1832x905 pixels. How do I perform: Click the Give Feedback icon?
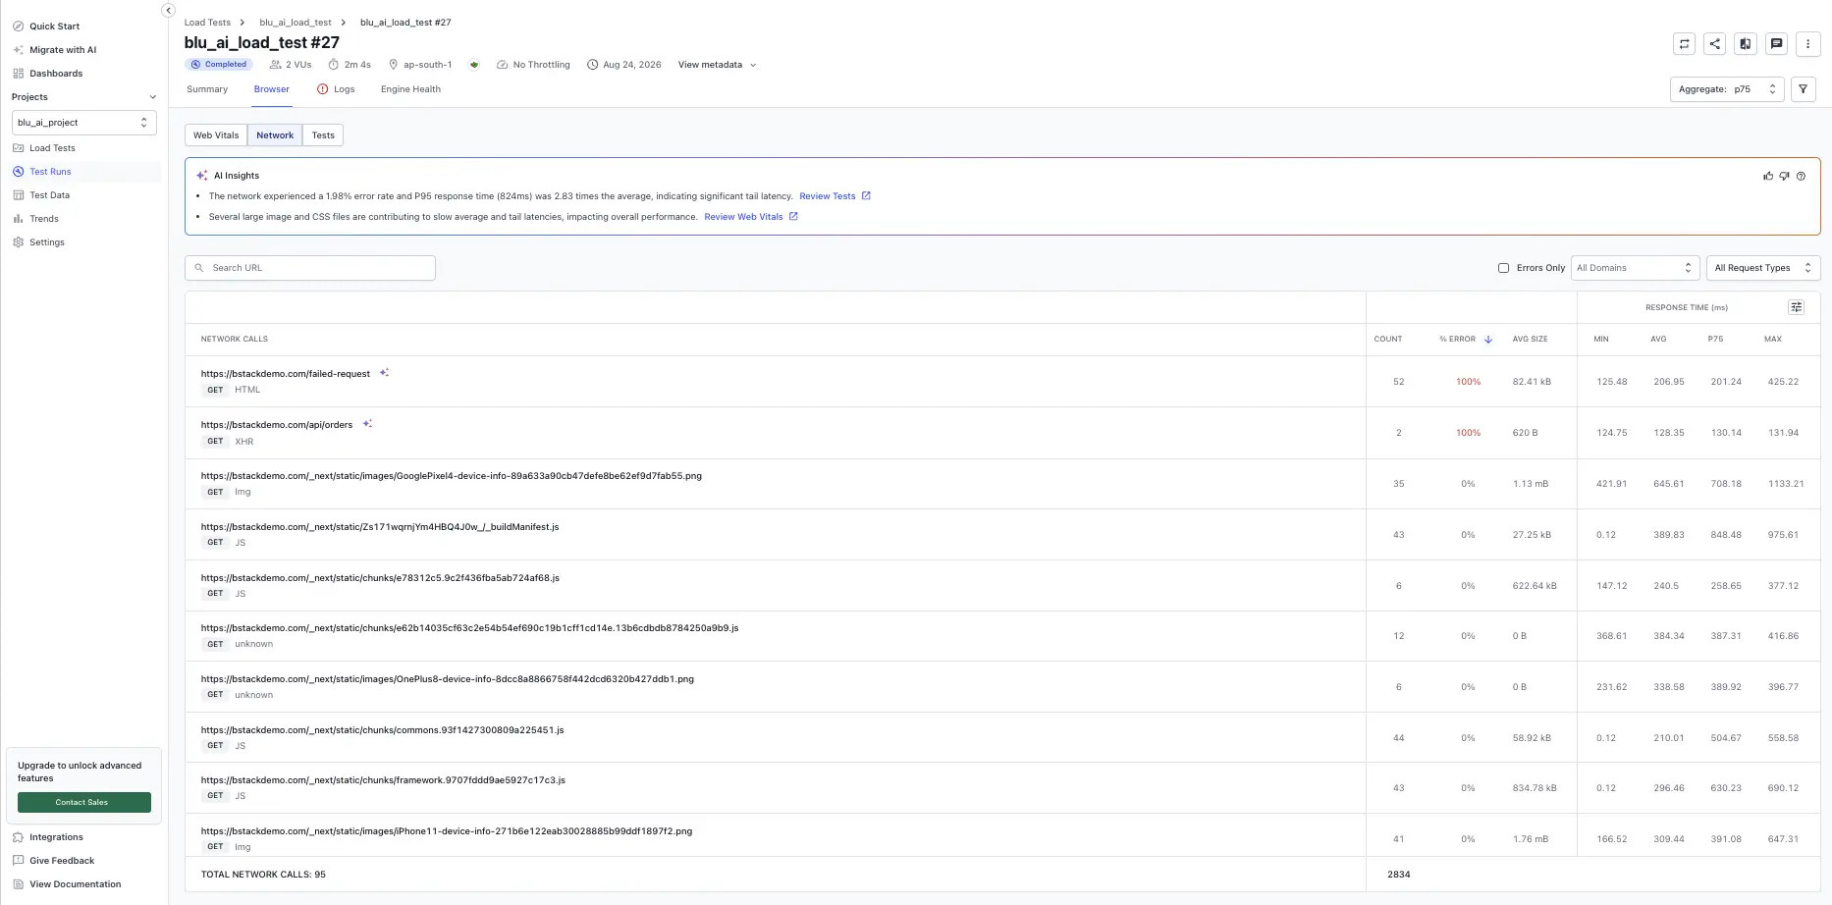click(18, 861)
